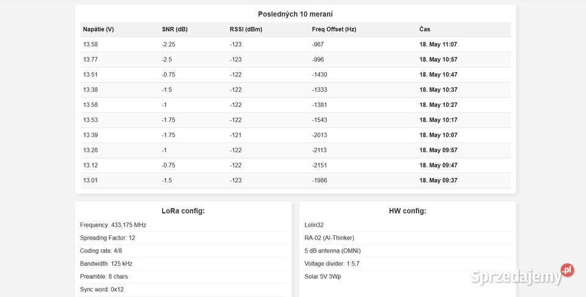
Task: Click the Napätie (V) column header
Action: 98,29
